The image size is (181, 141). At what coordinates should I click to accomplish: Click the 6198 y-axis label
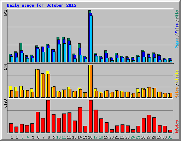click(x=6, y=104)
